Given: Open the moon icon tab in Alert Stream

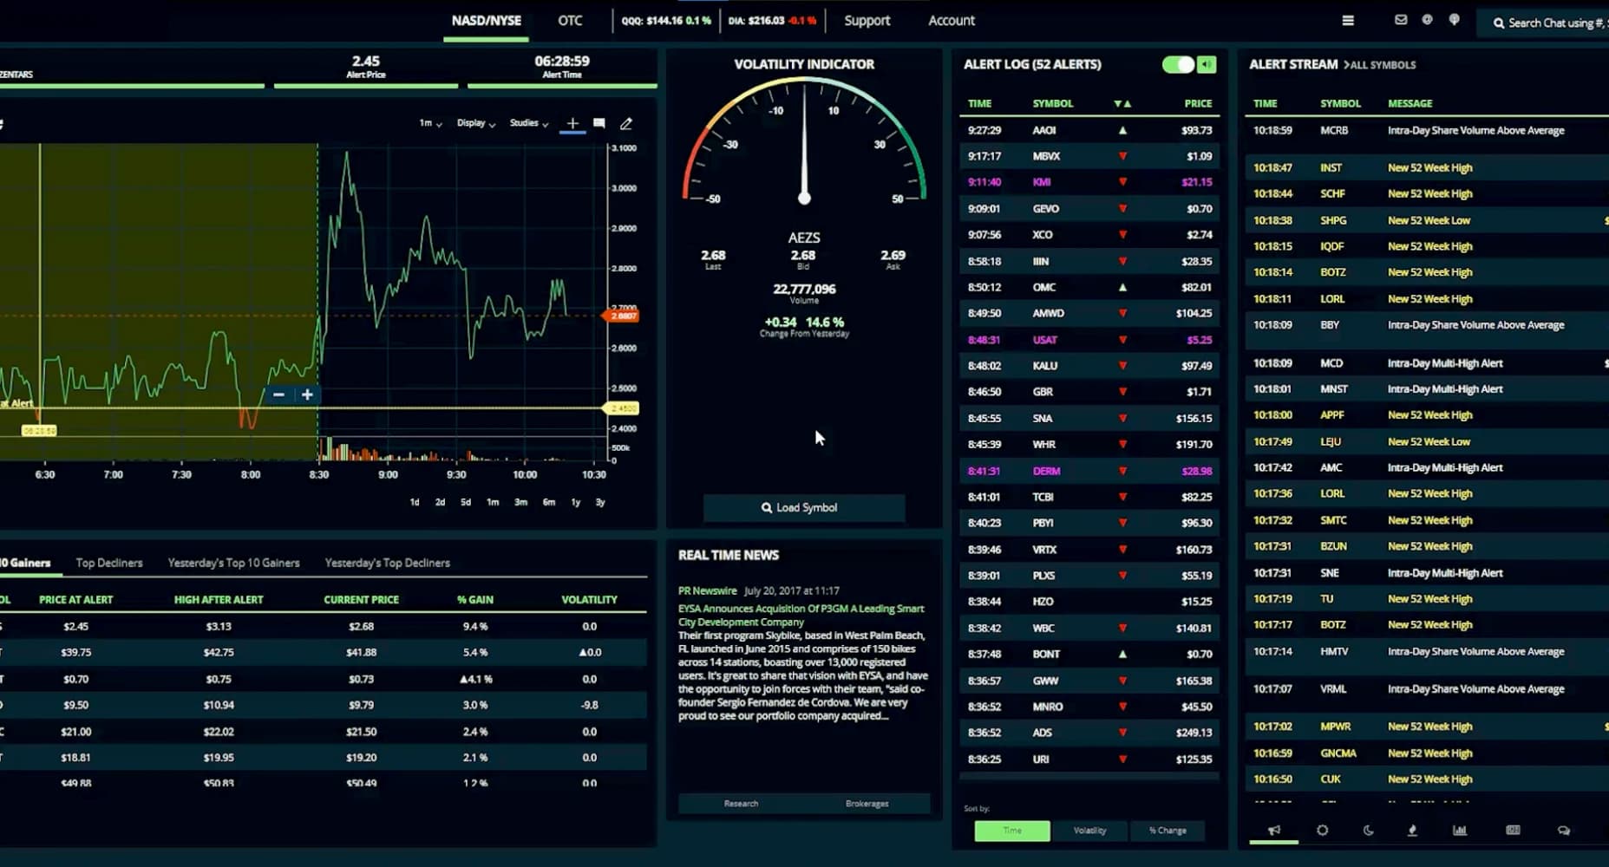Looking at the screenshot, I should 1368,831.
